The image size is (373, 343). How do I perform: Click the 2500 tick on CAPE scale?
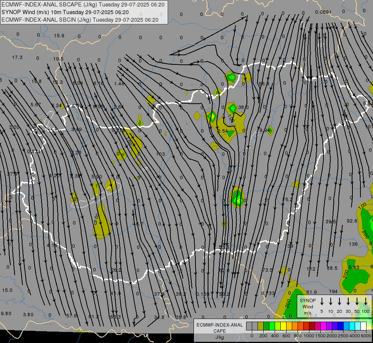click(343, 336)
